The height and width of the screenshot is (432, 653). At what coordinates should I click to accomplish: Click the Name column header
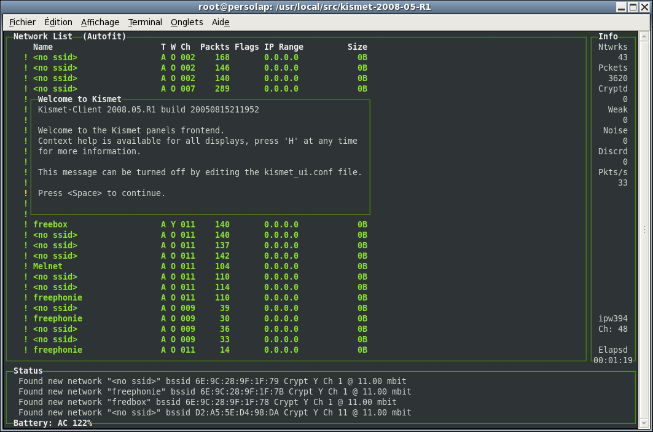43,47
